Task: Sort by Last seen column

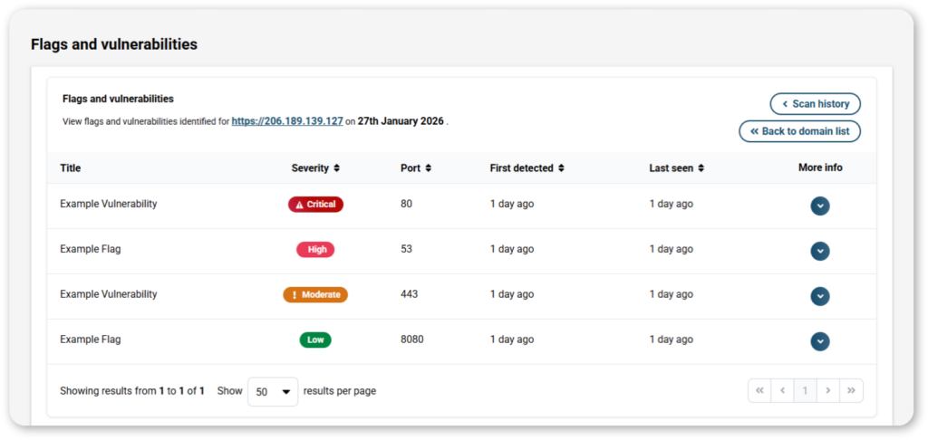Action: tap(676, 167)
